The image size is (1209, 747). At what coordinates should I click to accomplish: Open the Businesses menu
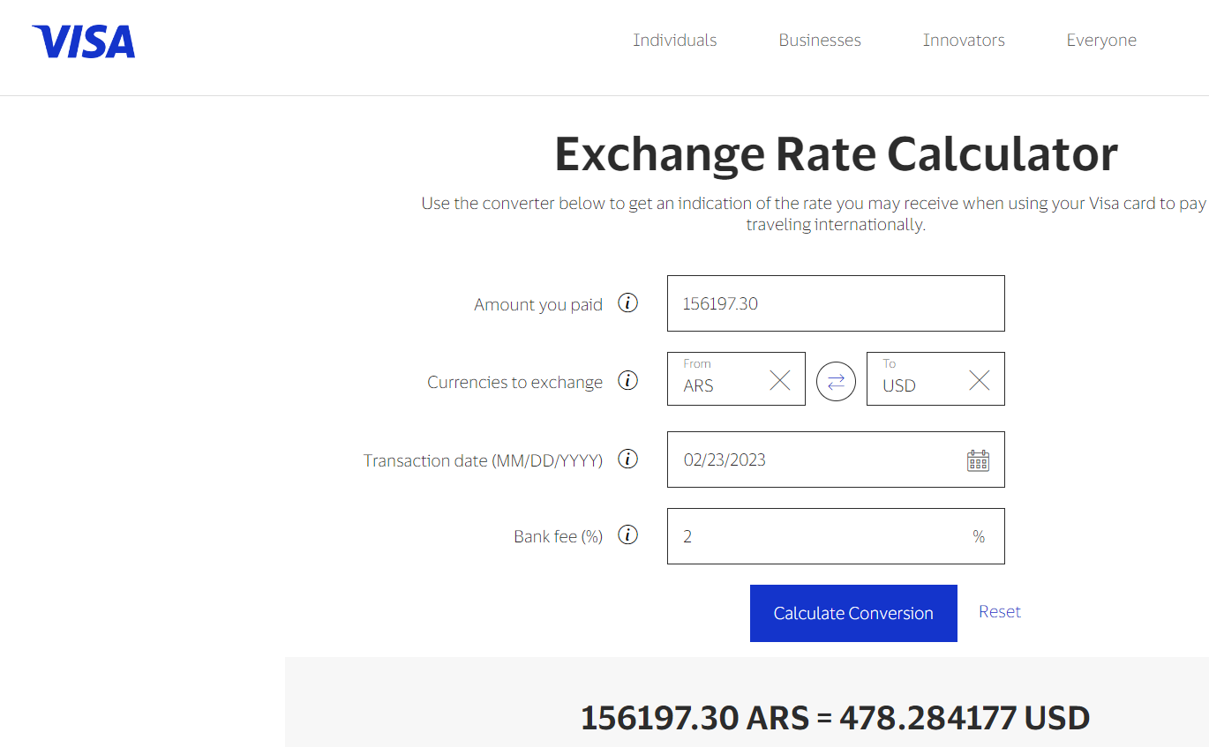[819, 41]
